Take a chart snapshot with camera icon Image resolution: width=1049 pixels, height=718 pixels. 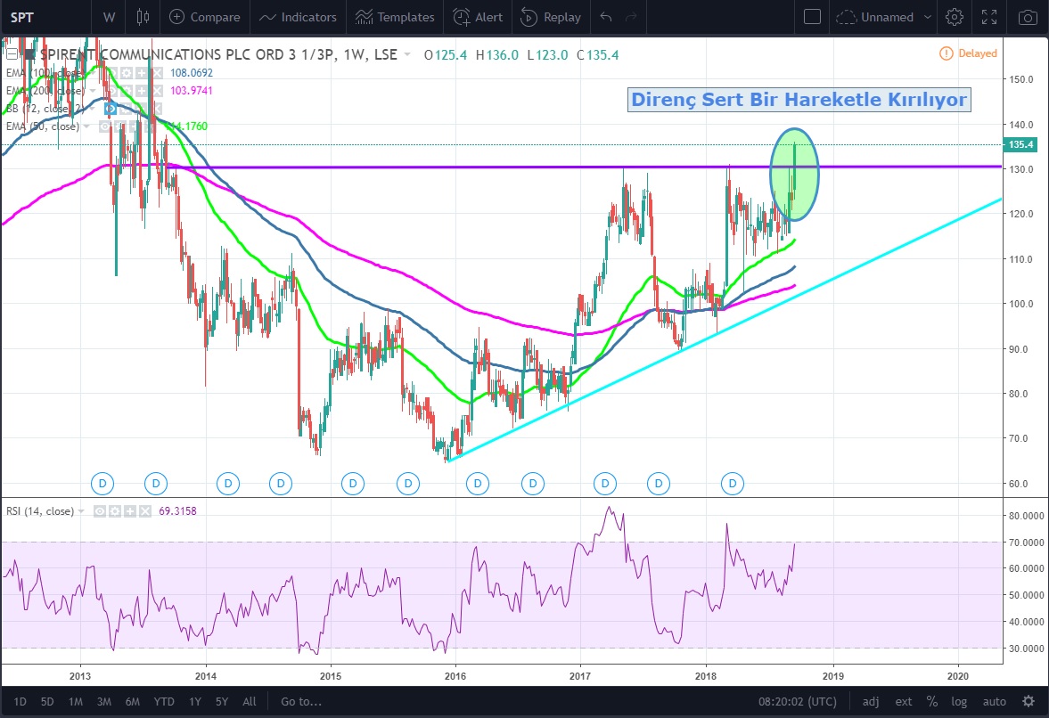tap(1028, 17)
